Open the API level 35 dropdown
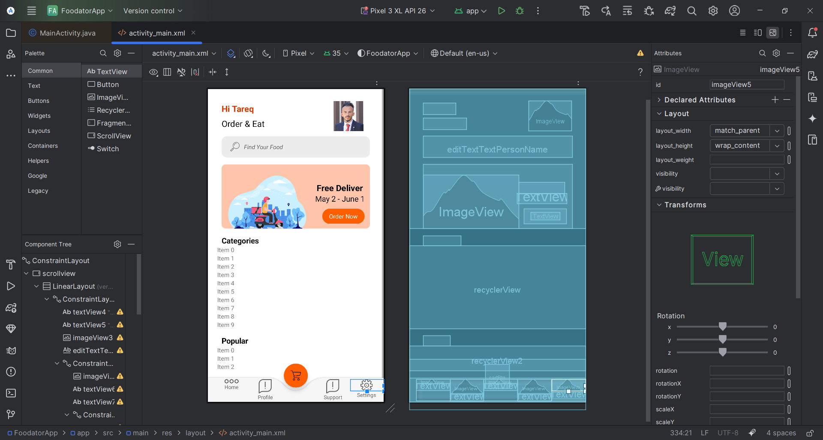 pos(336,53)
